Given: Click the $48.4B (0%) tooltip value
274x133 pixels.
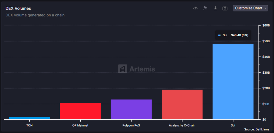Looking at the screenshot, I should click(x=240, y=35).
